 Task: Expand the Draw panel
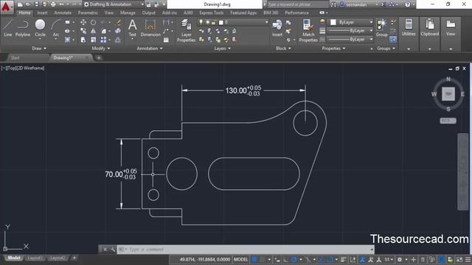pos(39,49)
